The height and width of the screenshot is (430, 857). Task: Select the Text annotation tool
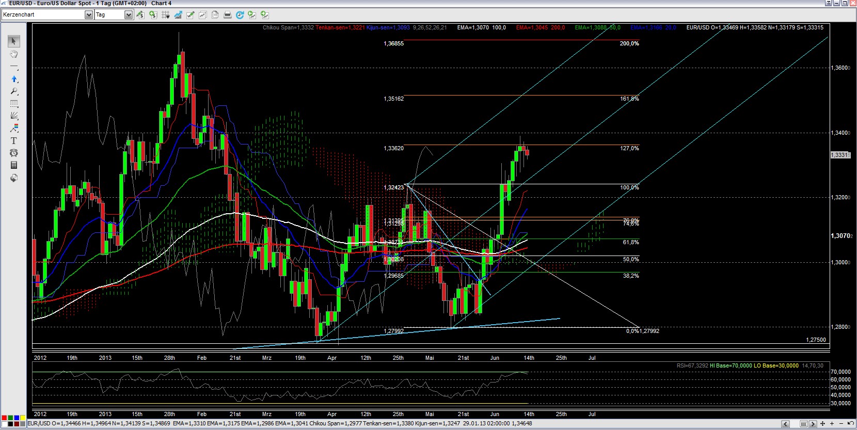(x=14, y=141)
